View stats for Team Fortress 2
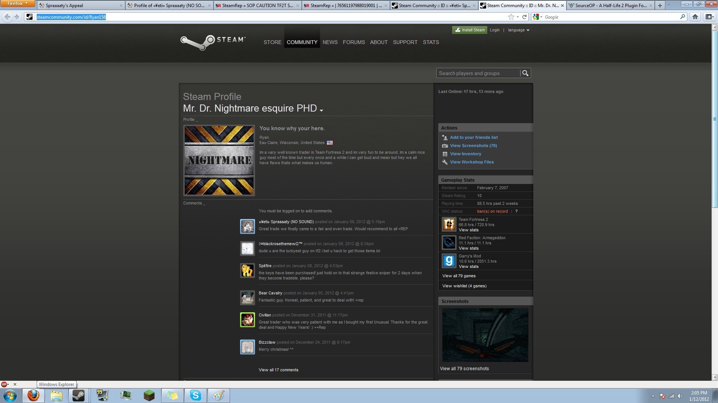718x403 pixels. (x=468, y=230)
